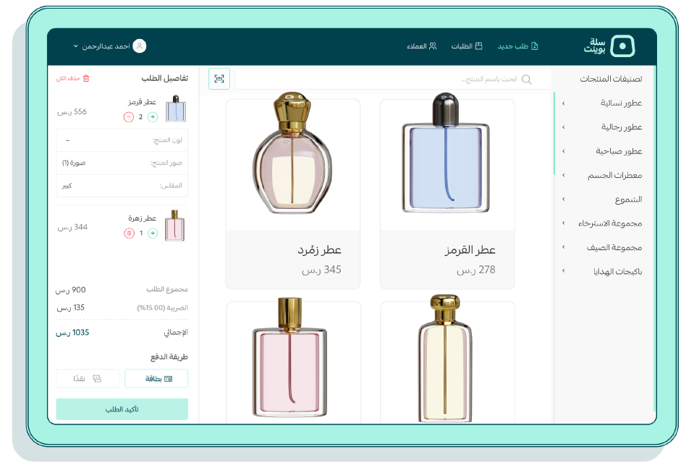Image resolution: width=694 pixels, height=470 pixels.
Task: Select the عطر القرمز product image
Action: click(447, 155)
